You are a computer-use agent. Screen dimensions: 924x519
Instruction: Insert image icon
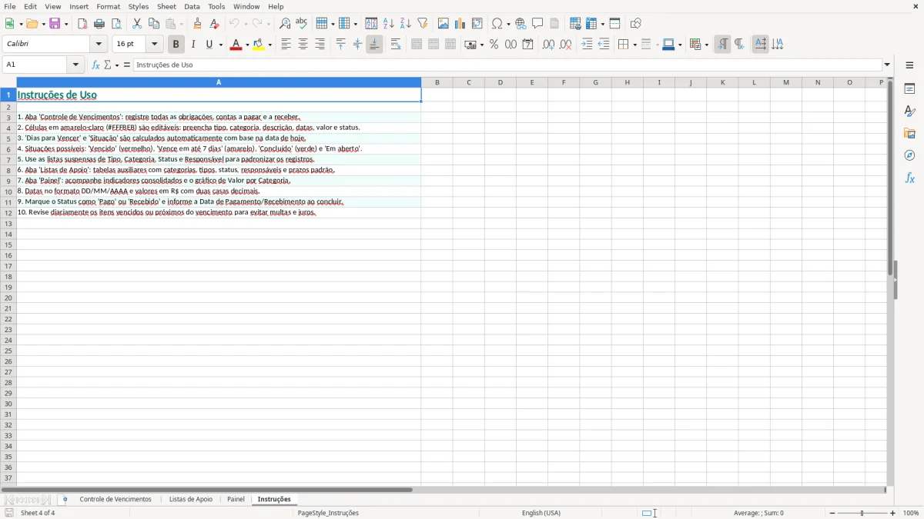(444, 24)
